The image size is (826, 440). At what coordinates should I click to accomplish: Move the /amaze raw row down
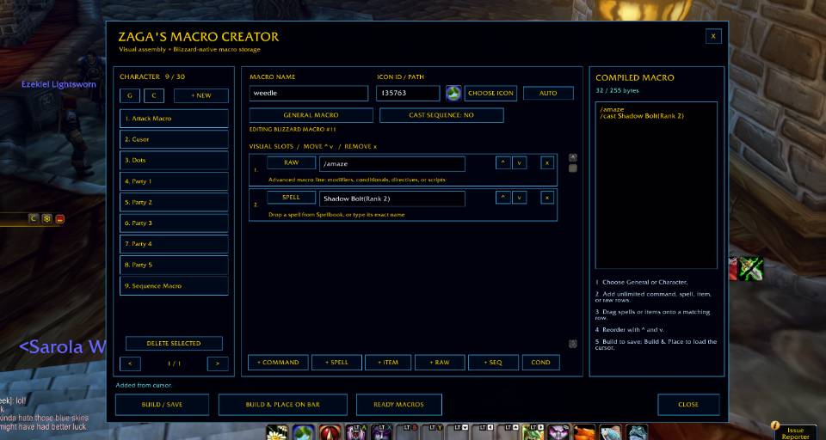(520, 163)
